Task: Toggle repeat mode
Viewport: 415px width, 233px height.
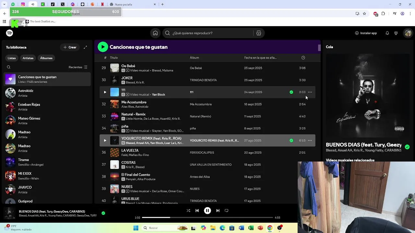Action: [227, 210]
